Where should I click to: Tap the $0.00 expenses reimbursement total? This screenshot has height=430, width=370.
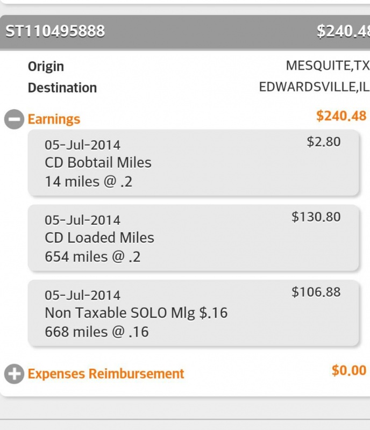pyautogui.click(x=349, y=370)
